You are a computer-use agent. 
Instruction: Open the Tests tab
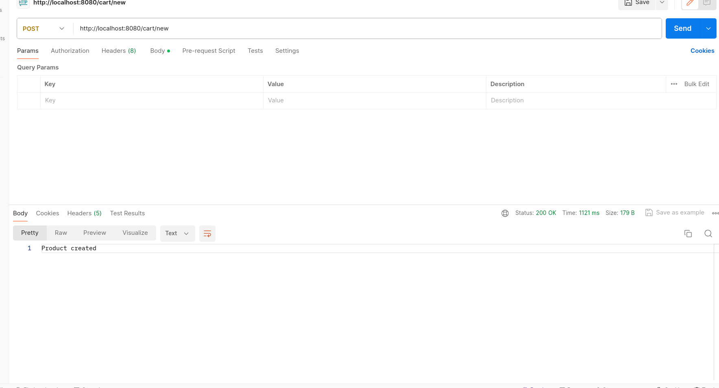255,51
